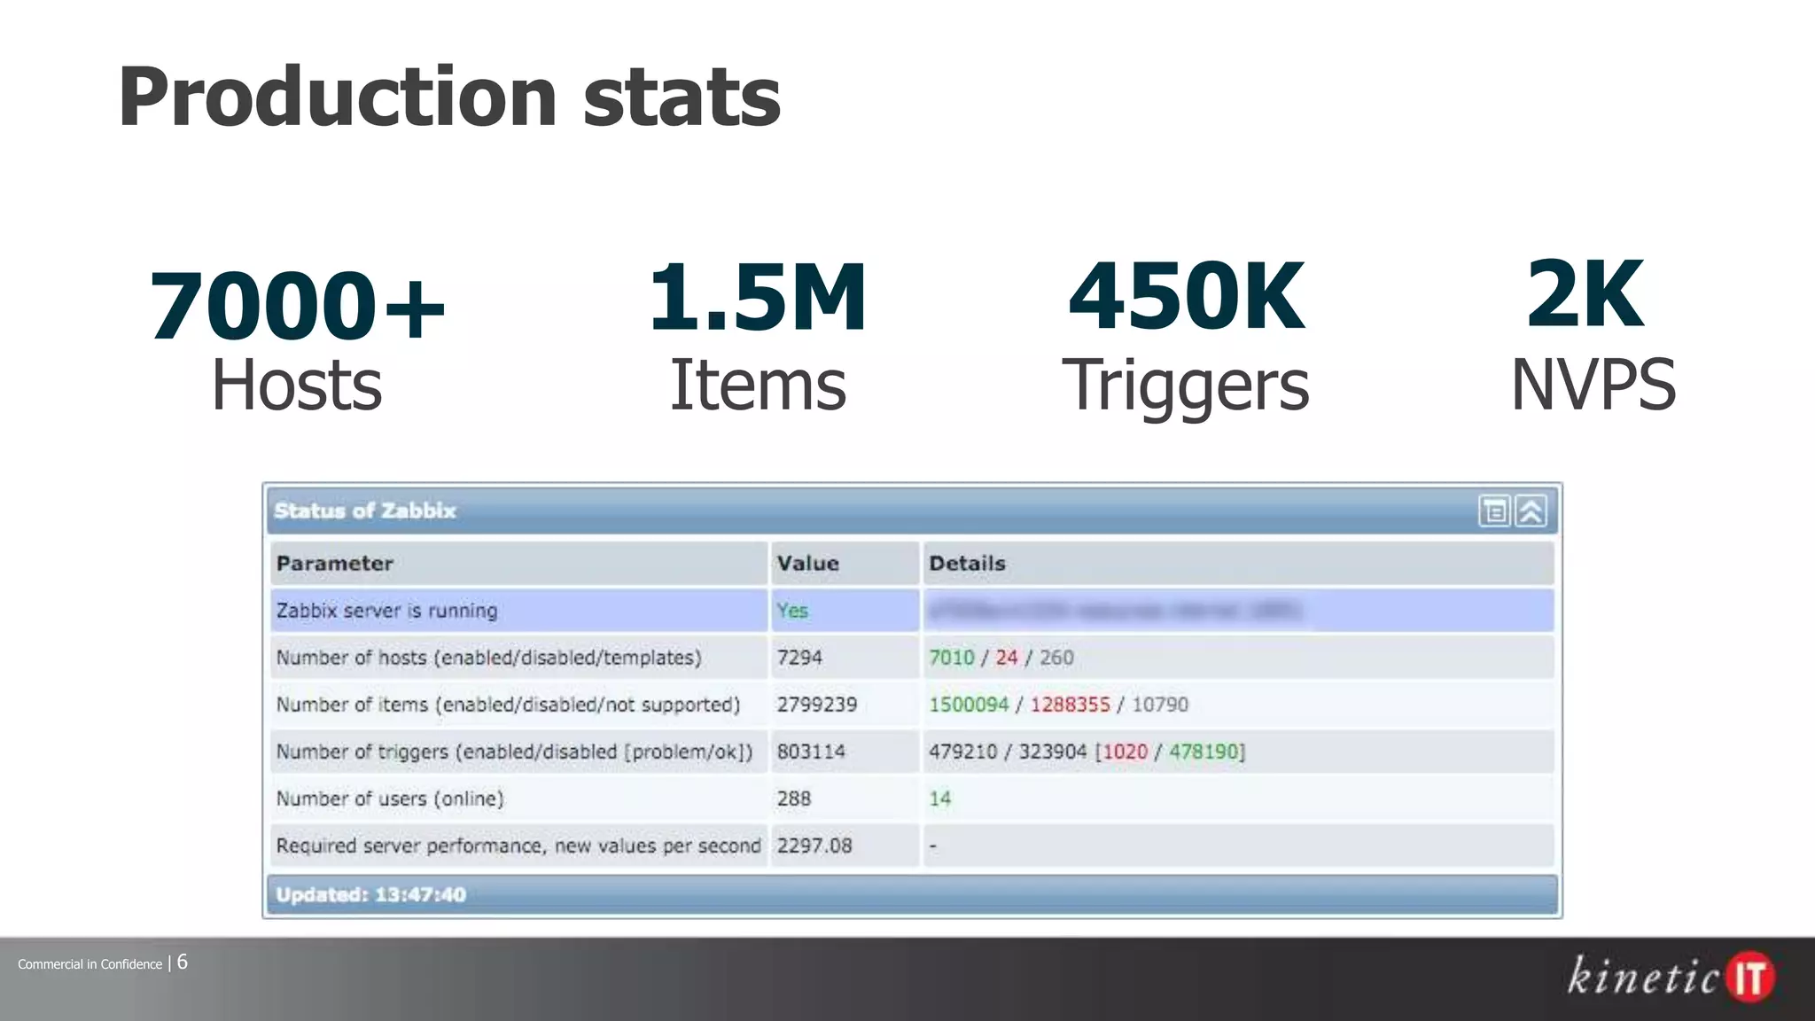This screenshot has width=1815, height=1021.
Task: Select the 'Status of Zabbix' header title
Action: point(365,510)
